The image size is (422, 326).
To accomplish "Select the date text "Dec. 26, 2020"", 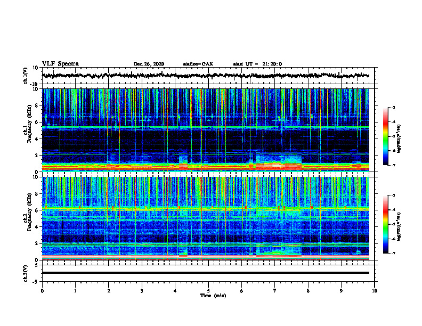I will [149, 64].
